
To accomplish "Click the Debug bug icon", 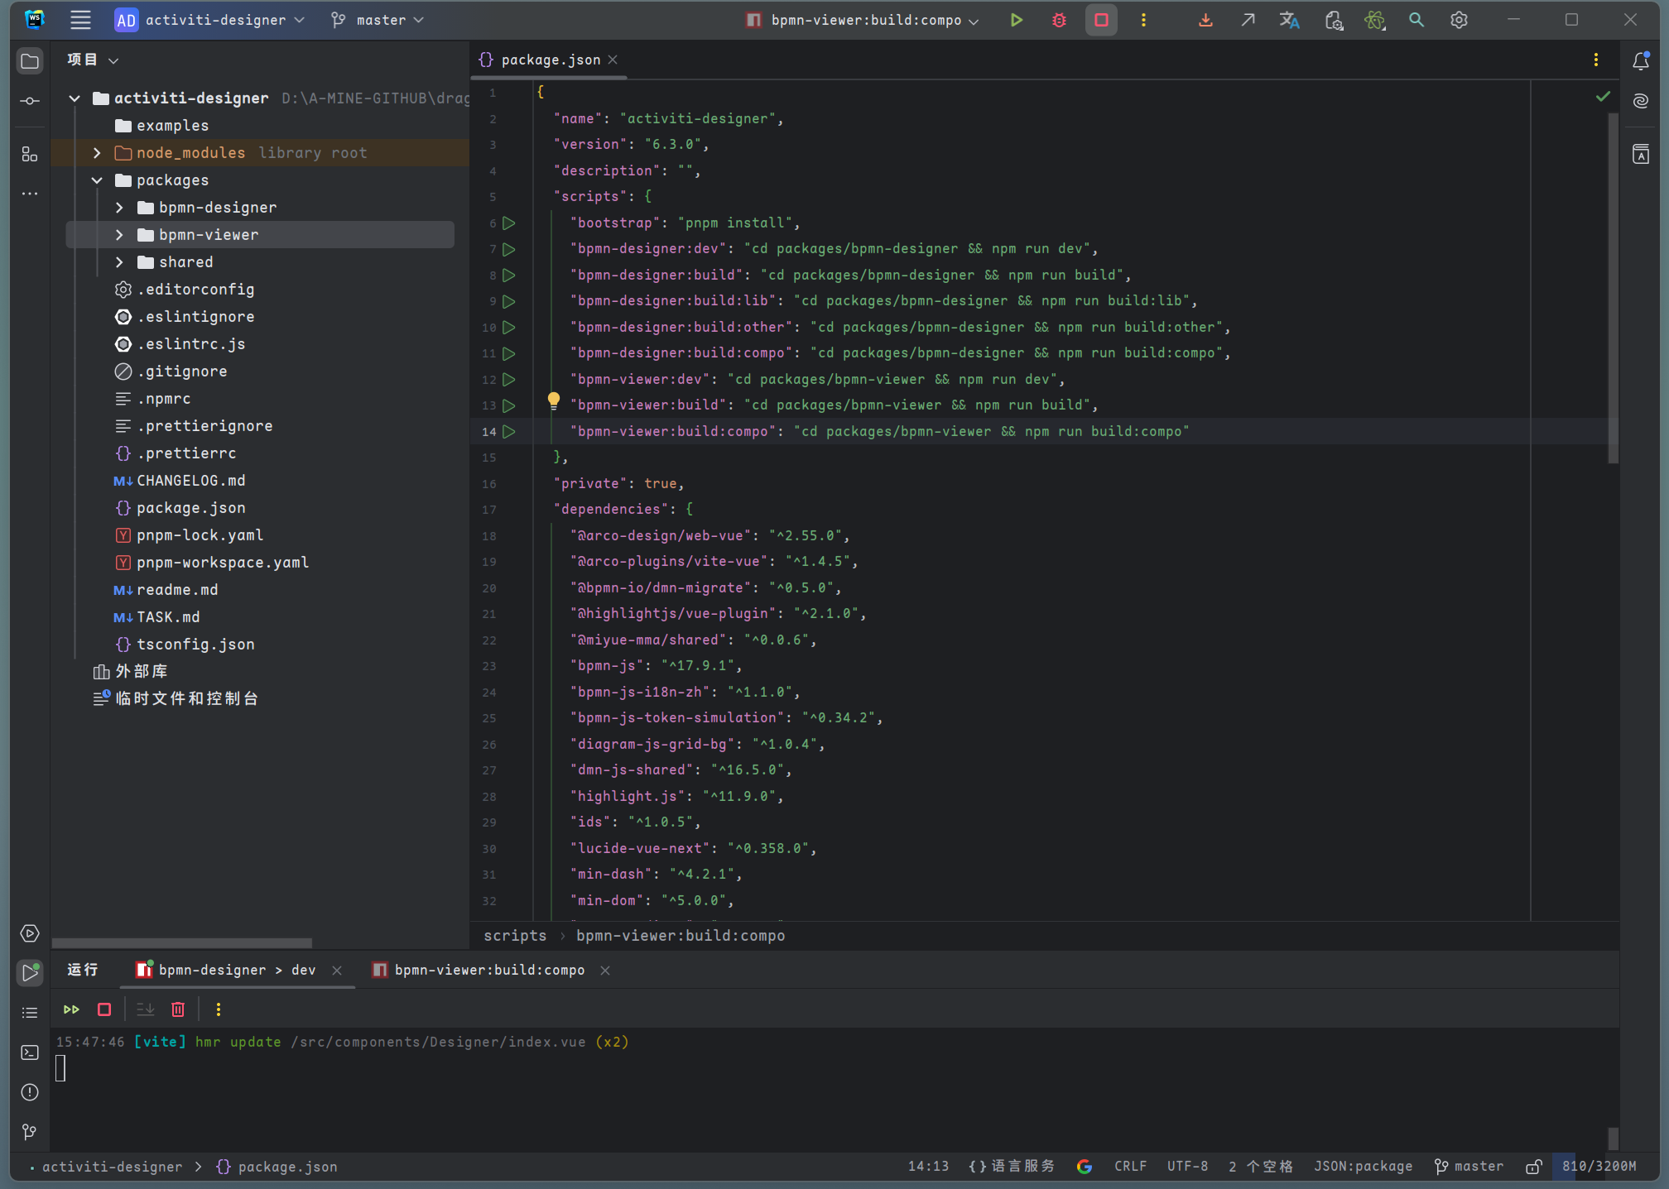I will (1059, 20).
